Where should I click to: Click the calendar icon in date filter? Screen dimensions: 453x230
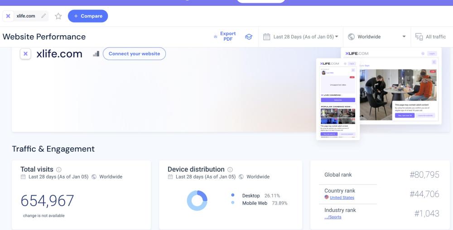[x=267, y=37]
